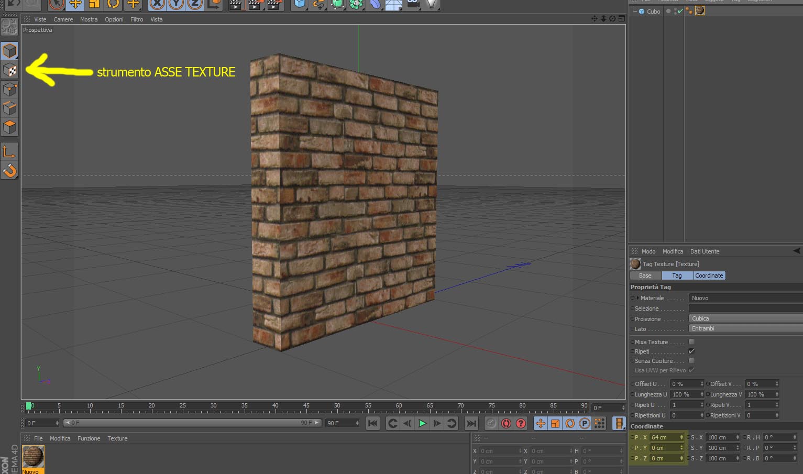The height and width of the screenshot is (474, 803).
Task: Open the green array generator icon
Action: 356,4
